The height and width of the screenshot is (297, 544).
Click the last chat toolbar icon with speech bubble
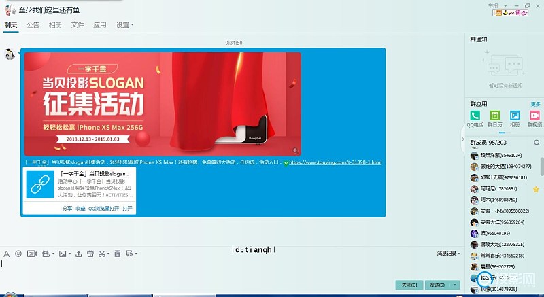130,254
